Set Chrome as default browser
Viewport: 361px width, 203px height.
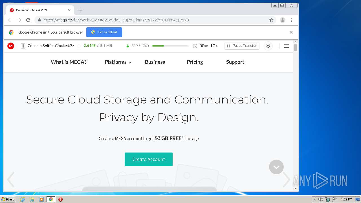104,32
